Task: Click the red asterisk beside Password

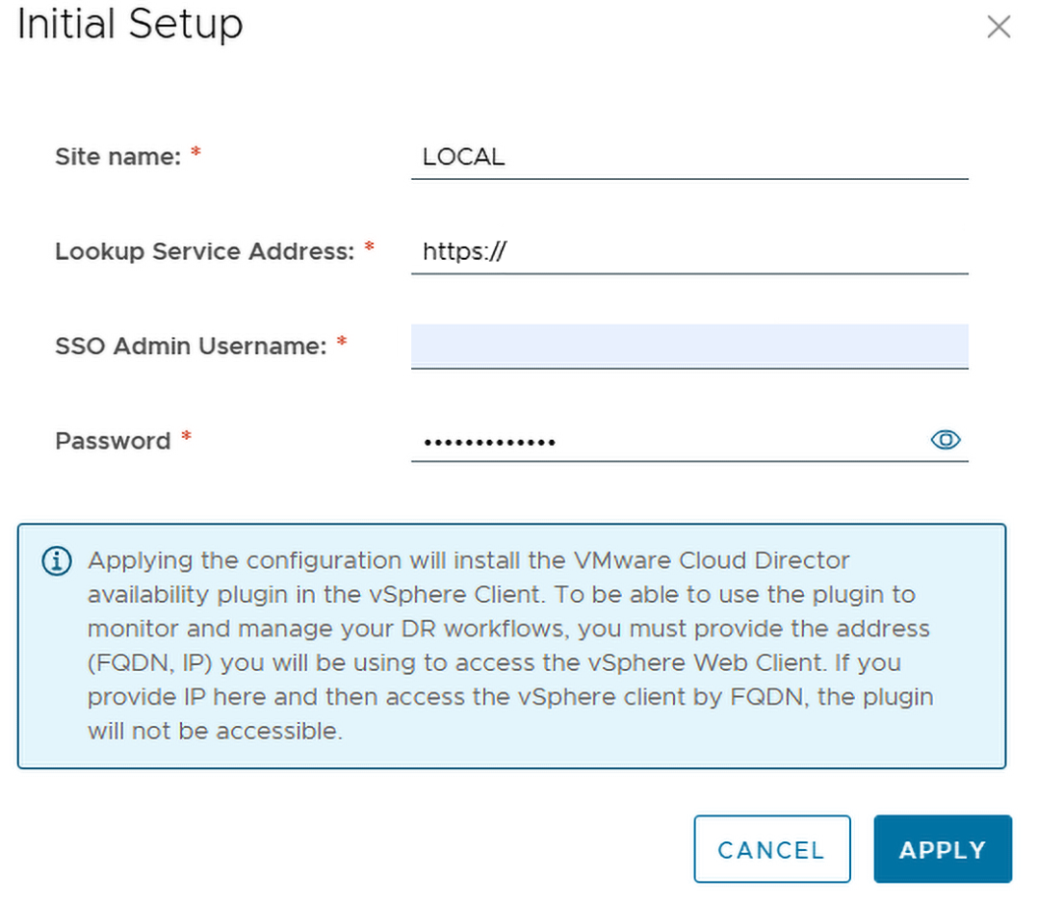Action: [x=186, y=439]
